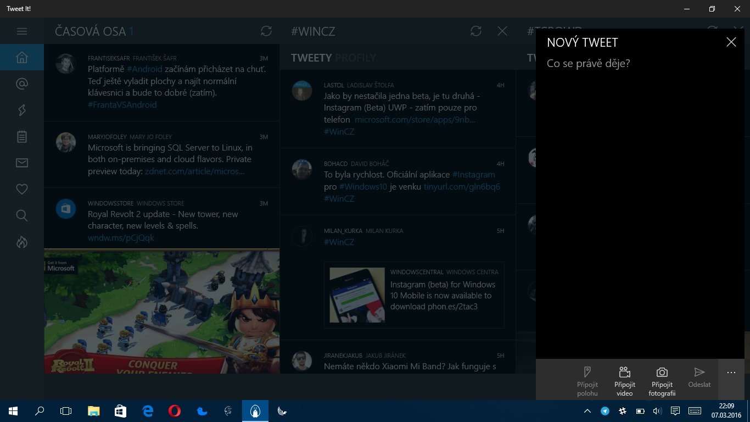The width and height of the screenshot is (750, 422).
Task: Open Opera browser from taskbar
Action: [x=175, y=411]
